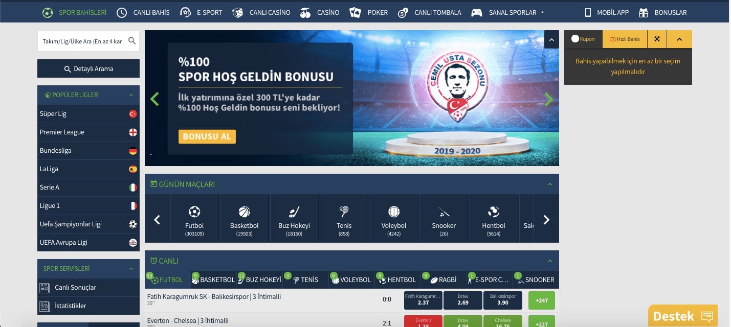Click the expand icon in the bet slip header

point(657,39)
